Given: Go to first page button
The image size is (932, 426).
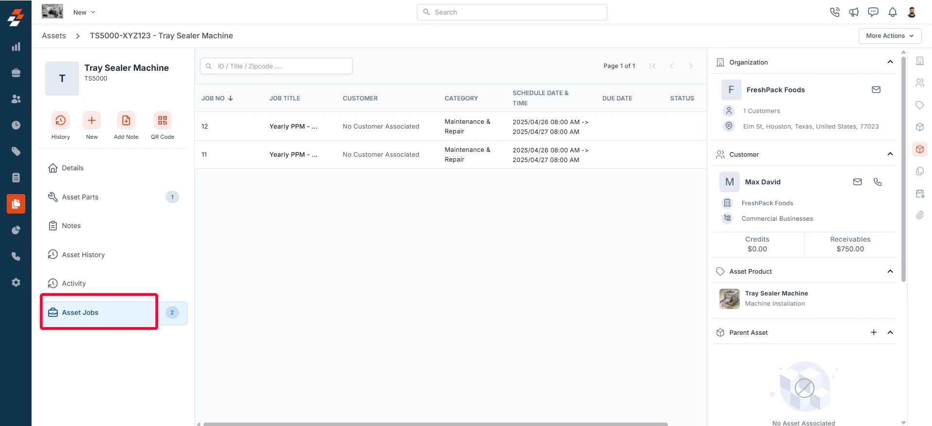Looking at the screenshot, I should [x=652, y=66].
